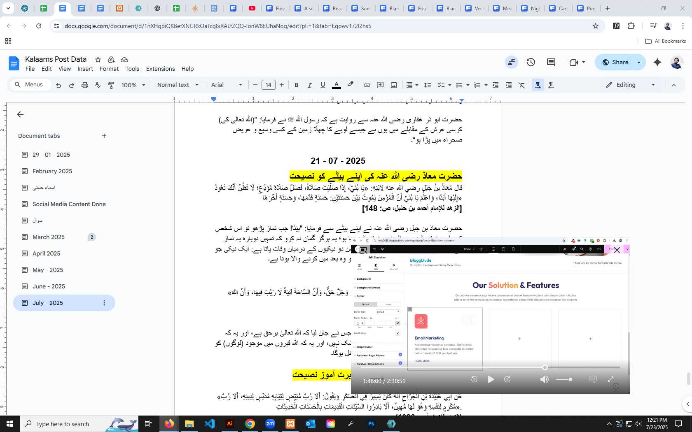Viewport: 692px width, 432px height.
Task: Open the Extensions menu
Action: pos(160,69)
